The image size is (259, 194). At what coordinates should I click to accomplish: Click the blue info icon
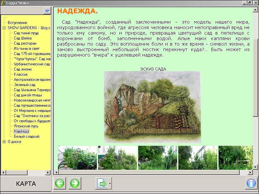tap(251, 184)
